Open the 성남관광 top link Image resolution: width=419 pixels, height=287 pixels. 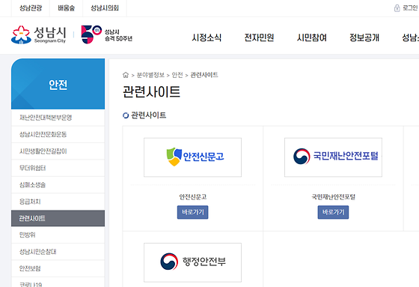pos(31,8)
